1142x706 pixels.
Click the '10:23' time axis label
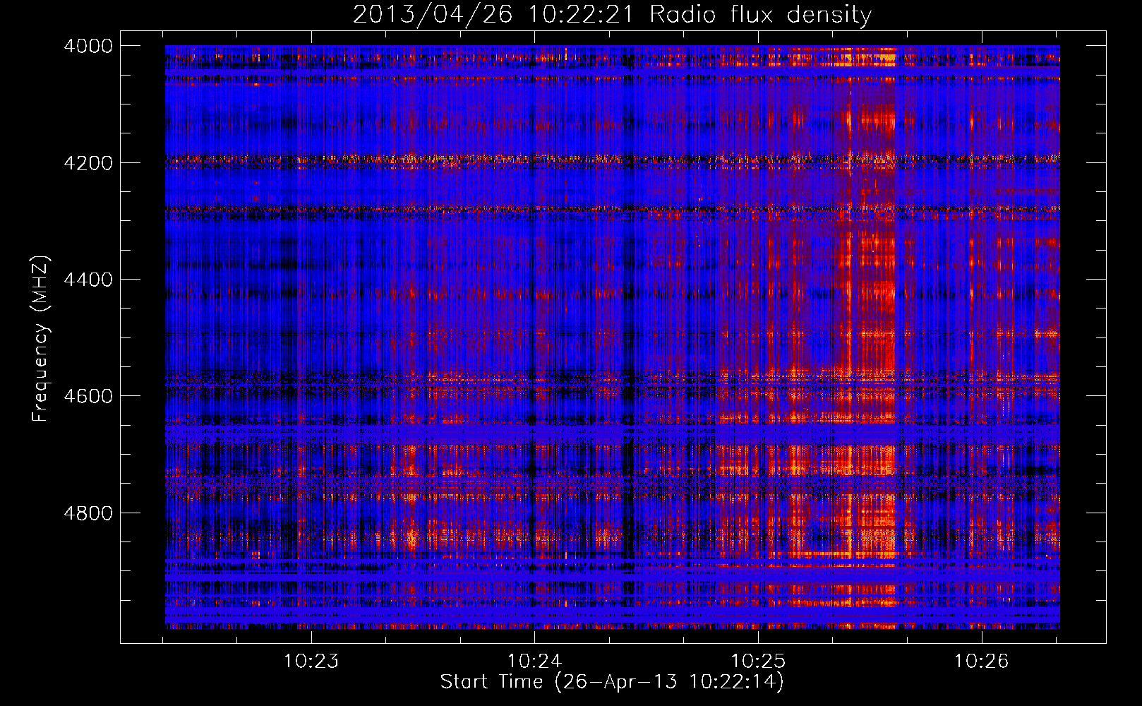[x=311, y=661]
